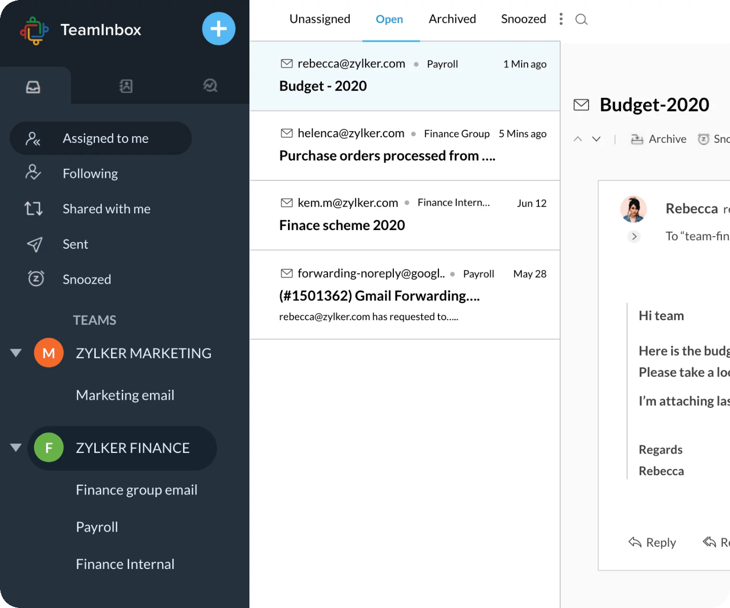The image size is (730, 608).
Task: Open the Payroll inbox under Zylker Finance
Action: point(97,527)
